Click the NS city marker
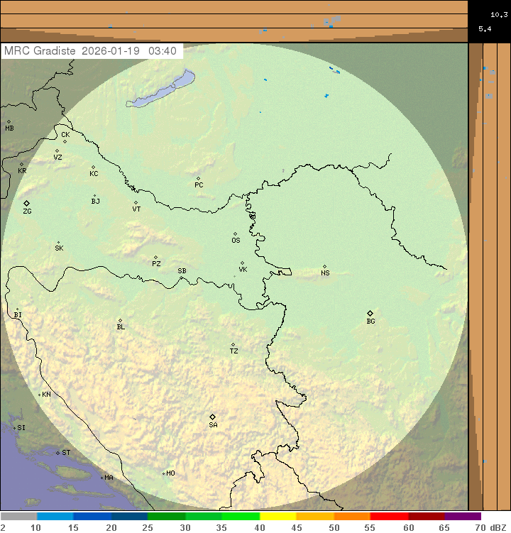This screenshot has width=511, height=533. click(325, 266)
